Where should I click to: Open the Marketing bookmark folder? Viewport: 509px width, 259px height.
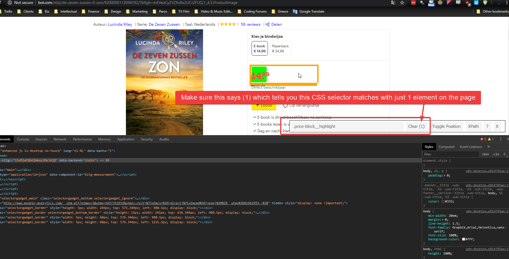coord(137,11)
